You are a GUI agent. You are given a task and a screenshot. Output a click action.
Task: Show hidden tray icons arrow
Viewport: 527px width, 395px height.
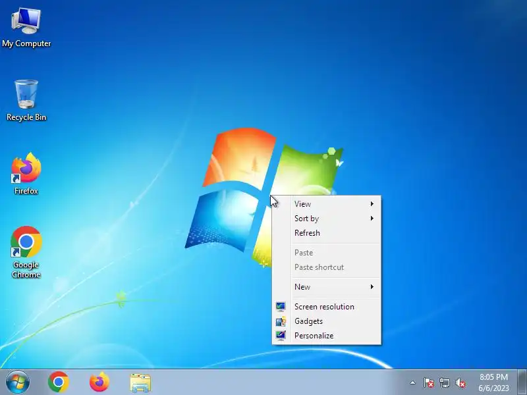click(413, 382)
